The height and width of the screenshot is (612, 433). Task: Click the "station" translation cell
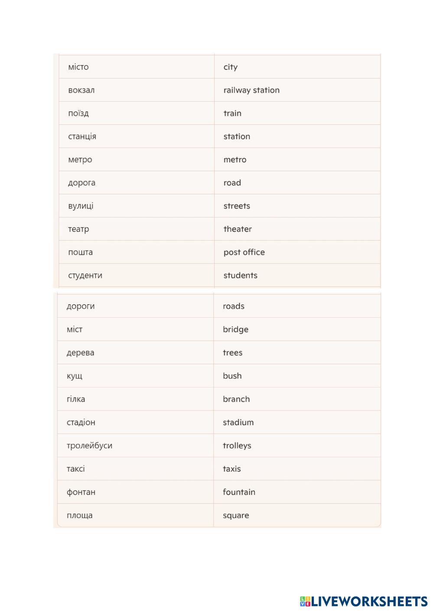coord(237,137)
